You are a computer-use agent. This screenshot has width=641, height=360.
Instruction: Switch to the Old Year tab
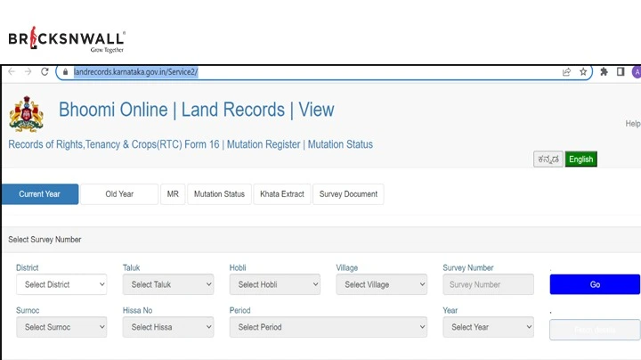coord(119,194)
